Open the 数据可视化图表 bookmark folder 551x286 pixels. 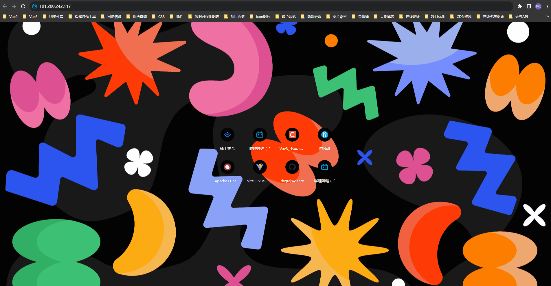coord(204,16)
